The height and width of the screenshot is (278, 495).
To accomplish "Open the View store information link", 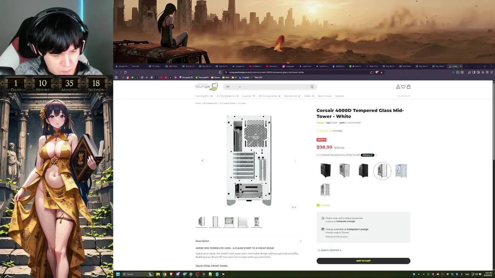I will [336, 237].
